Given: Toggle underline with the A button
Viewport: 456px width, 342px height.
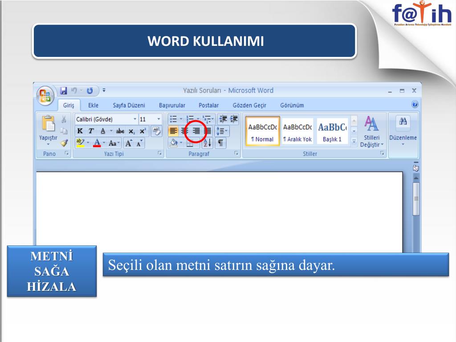Looking at the screenshot, I should [103, 131].
